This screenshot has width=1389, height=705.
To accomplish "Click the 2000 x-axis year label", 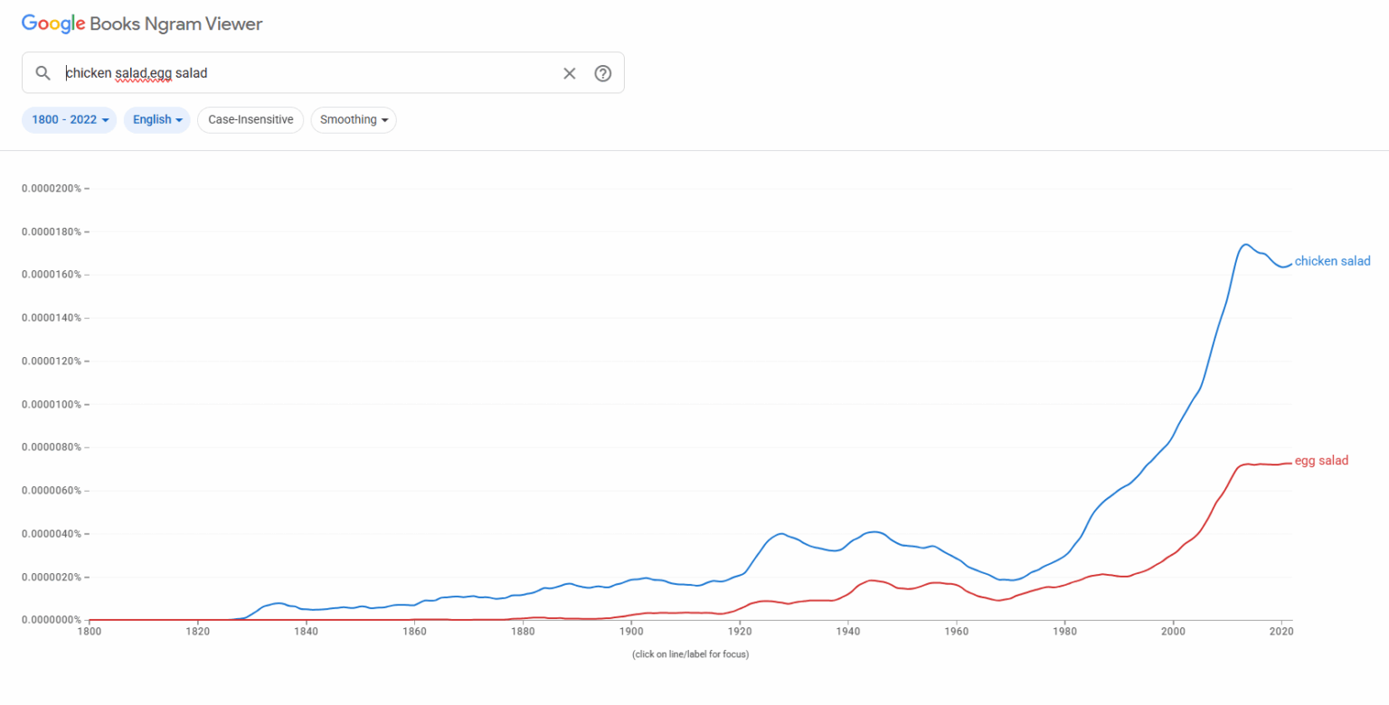I will tap(1173, 634).
